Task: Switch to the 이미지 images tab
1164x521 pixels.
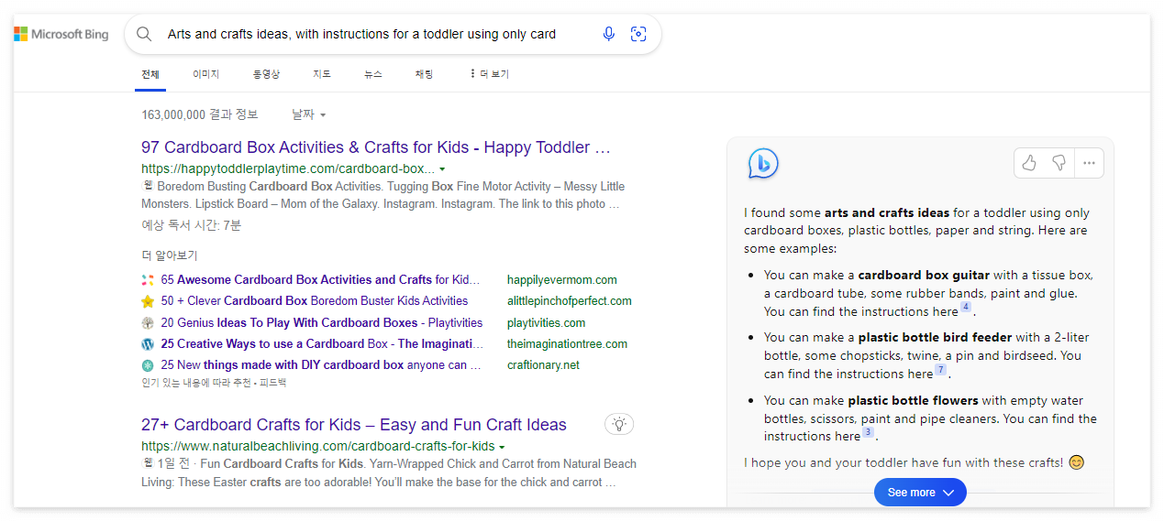Action: click(x=205, y=74)
